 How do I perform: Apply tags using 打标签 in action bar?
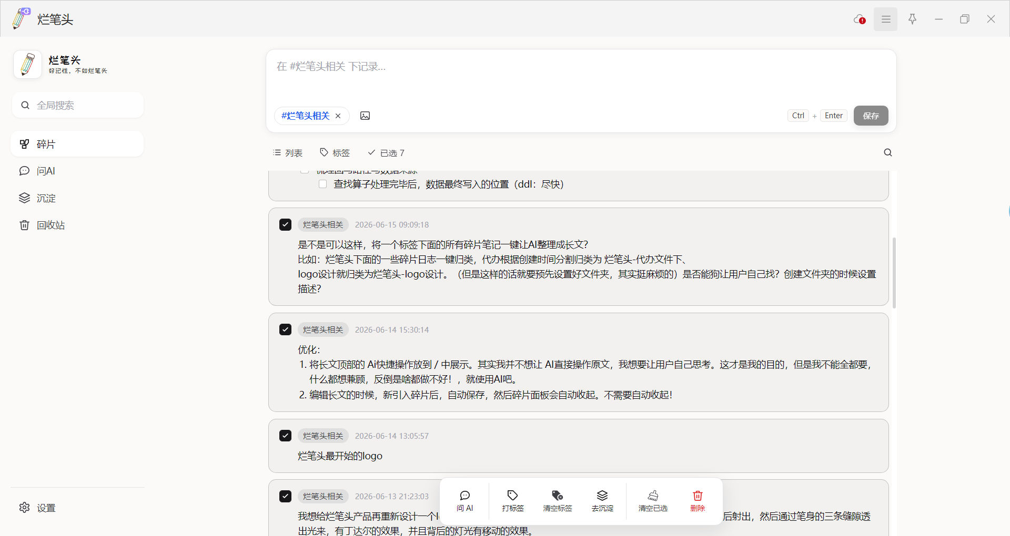(513, 501)
